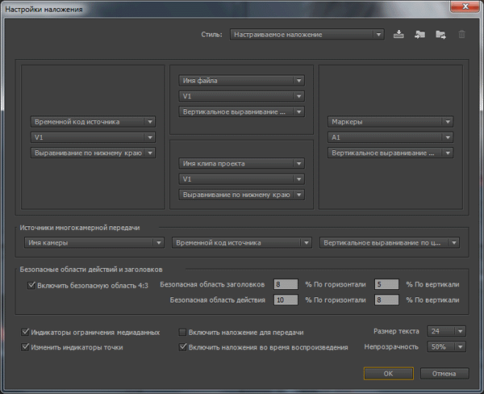This screenshot has width=484, height=394.
Task: Open Выравнивание по нижнему краю dropdown in center bottom panel
Action: click(x=241, y=195)
